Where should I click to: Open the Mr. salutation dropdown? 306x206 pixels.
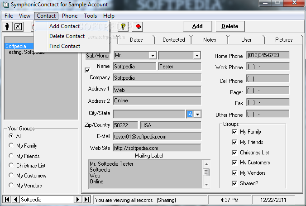click(153, 55)
